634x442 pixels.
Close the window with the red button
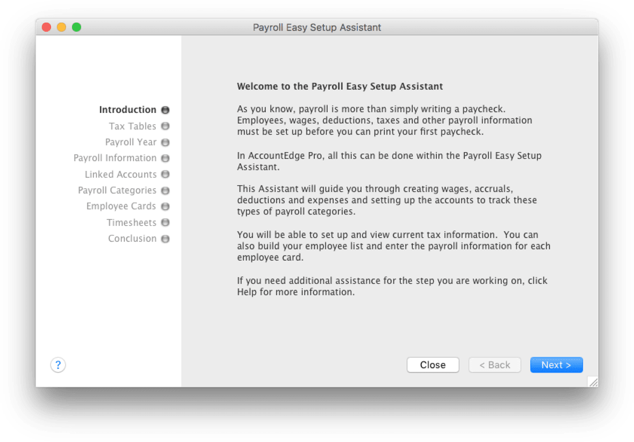click(46, 27)
